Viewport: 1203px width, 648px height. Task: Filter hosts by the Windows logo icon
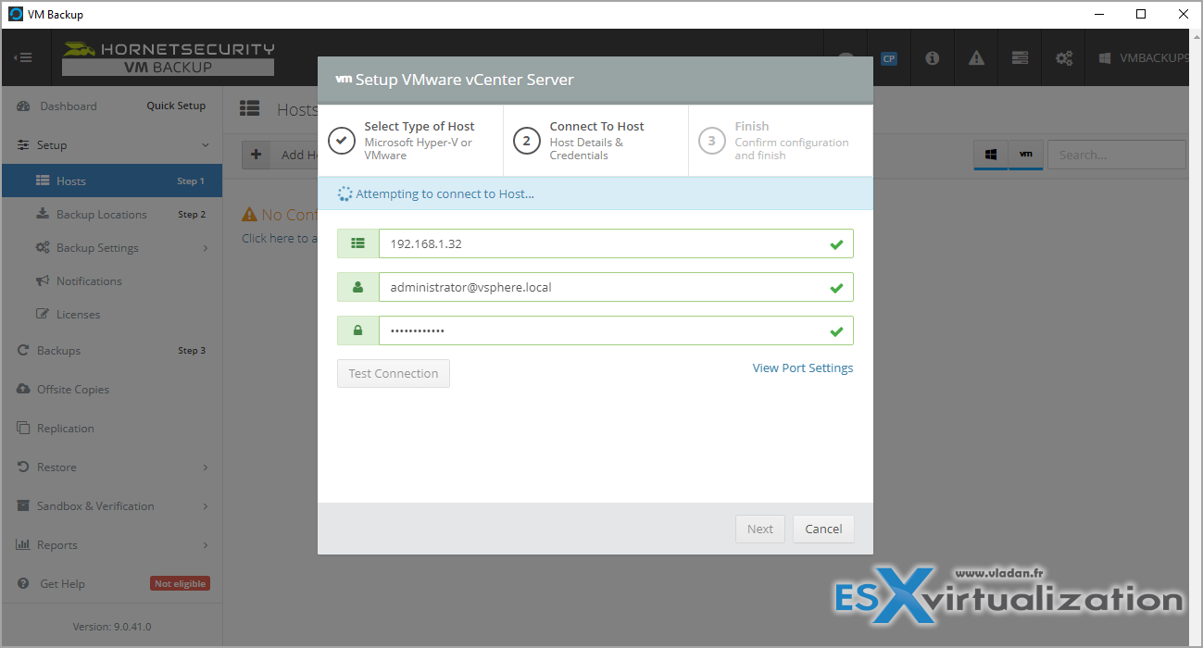pos(991,155)
